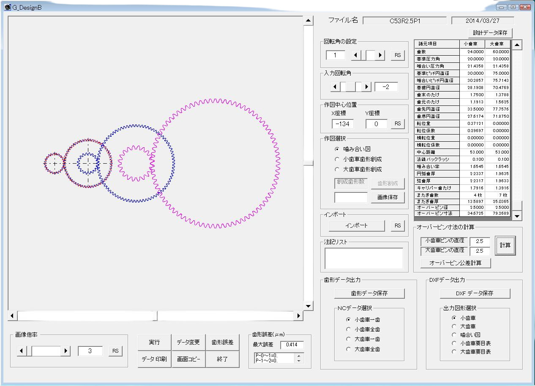Click 設計データ保存 button
The height and width of the screenshot is (386, 535).
coord(490,33)
